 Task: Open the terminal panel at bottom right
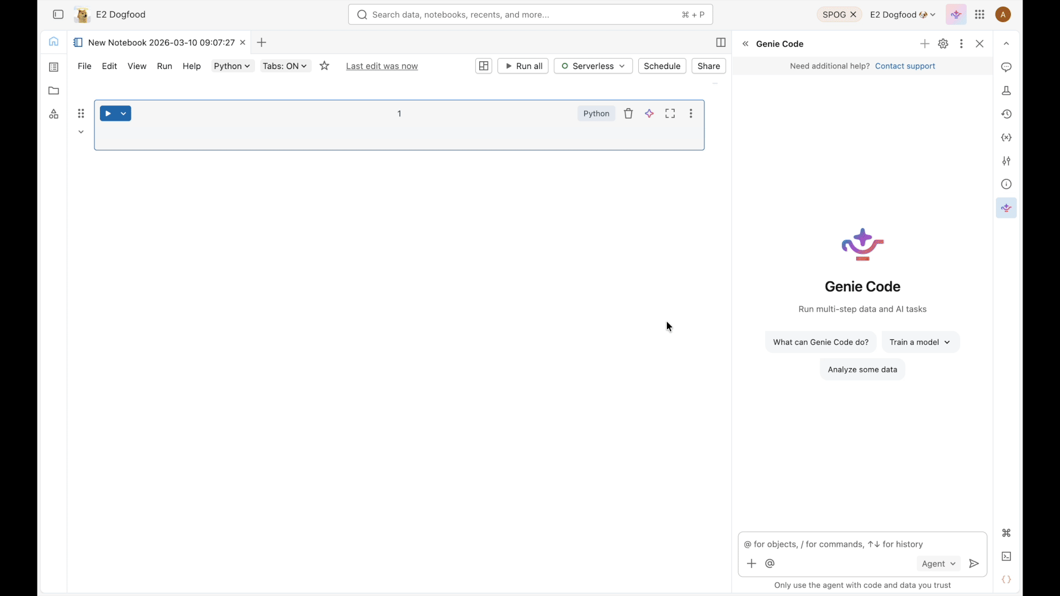pos(1006,556)
